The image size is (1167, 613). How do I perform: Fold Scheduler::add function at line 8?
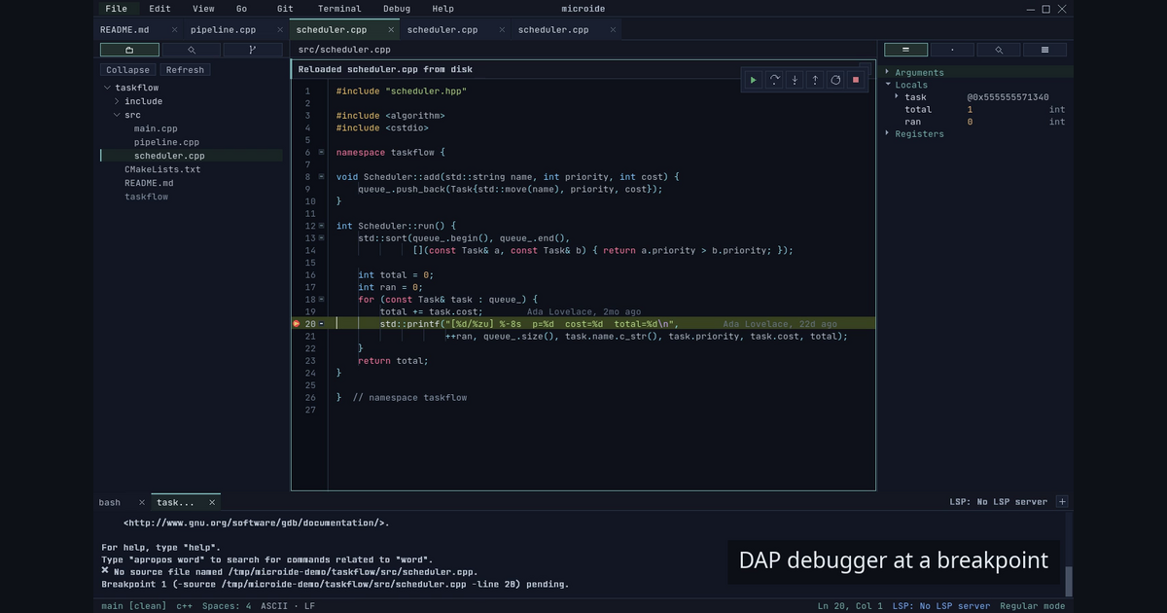(321, 177)
